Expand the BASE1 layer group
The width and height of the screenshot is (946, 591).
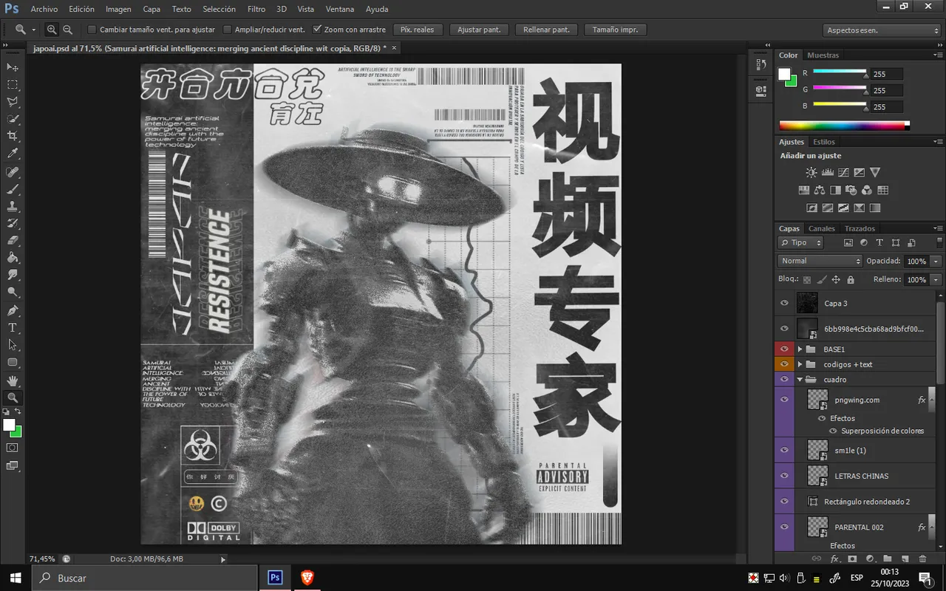pyautogui.click(x=800, y=349)
